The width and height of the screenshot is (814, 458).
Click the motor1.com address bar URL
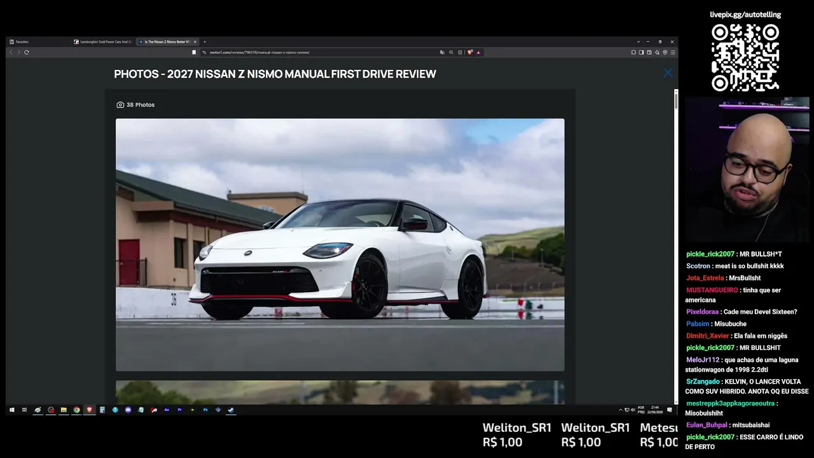tap(259, 52)
